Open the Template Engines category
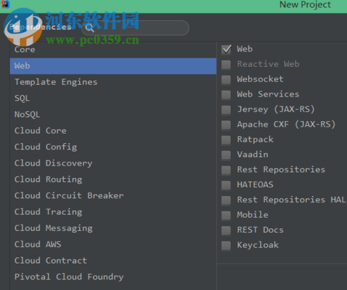Image resolution: width=347 pixels, height=290 pixels. (x=113, y=82)
